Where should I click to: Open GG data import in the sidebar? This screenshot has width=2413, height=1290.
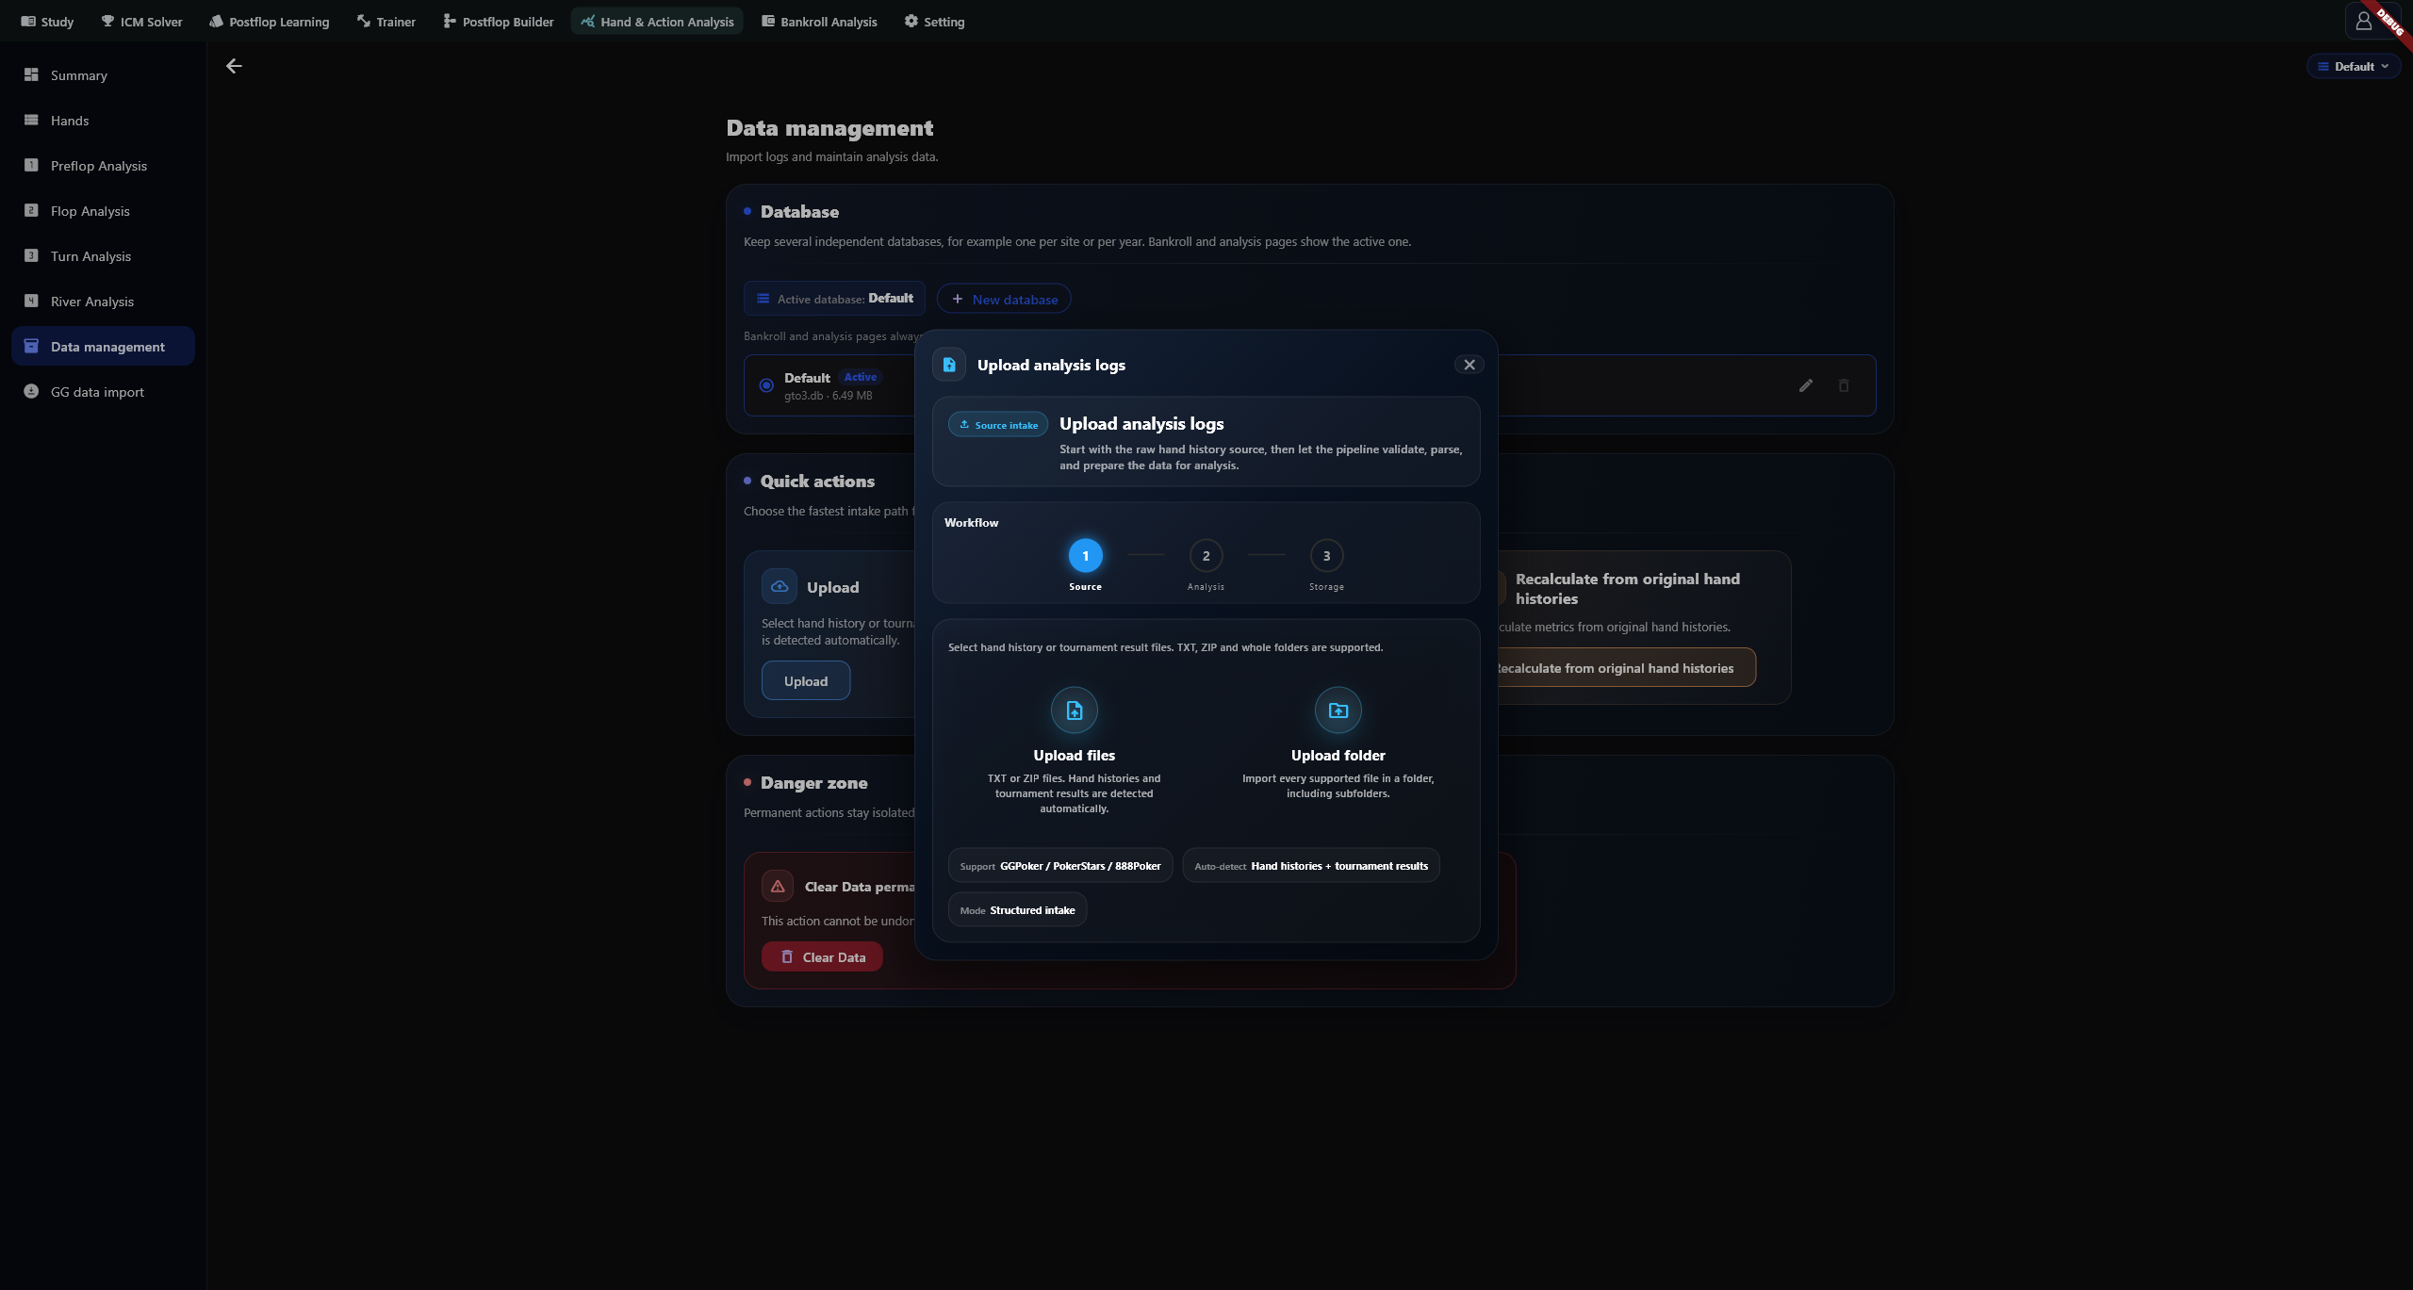coord(103,392)
